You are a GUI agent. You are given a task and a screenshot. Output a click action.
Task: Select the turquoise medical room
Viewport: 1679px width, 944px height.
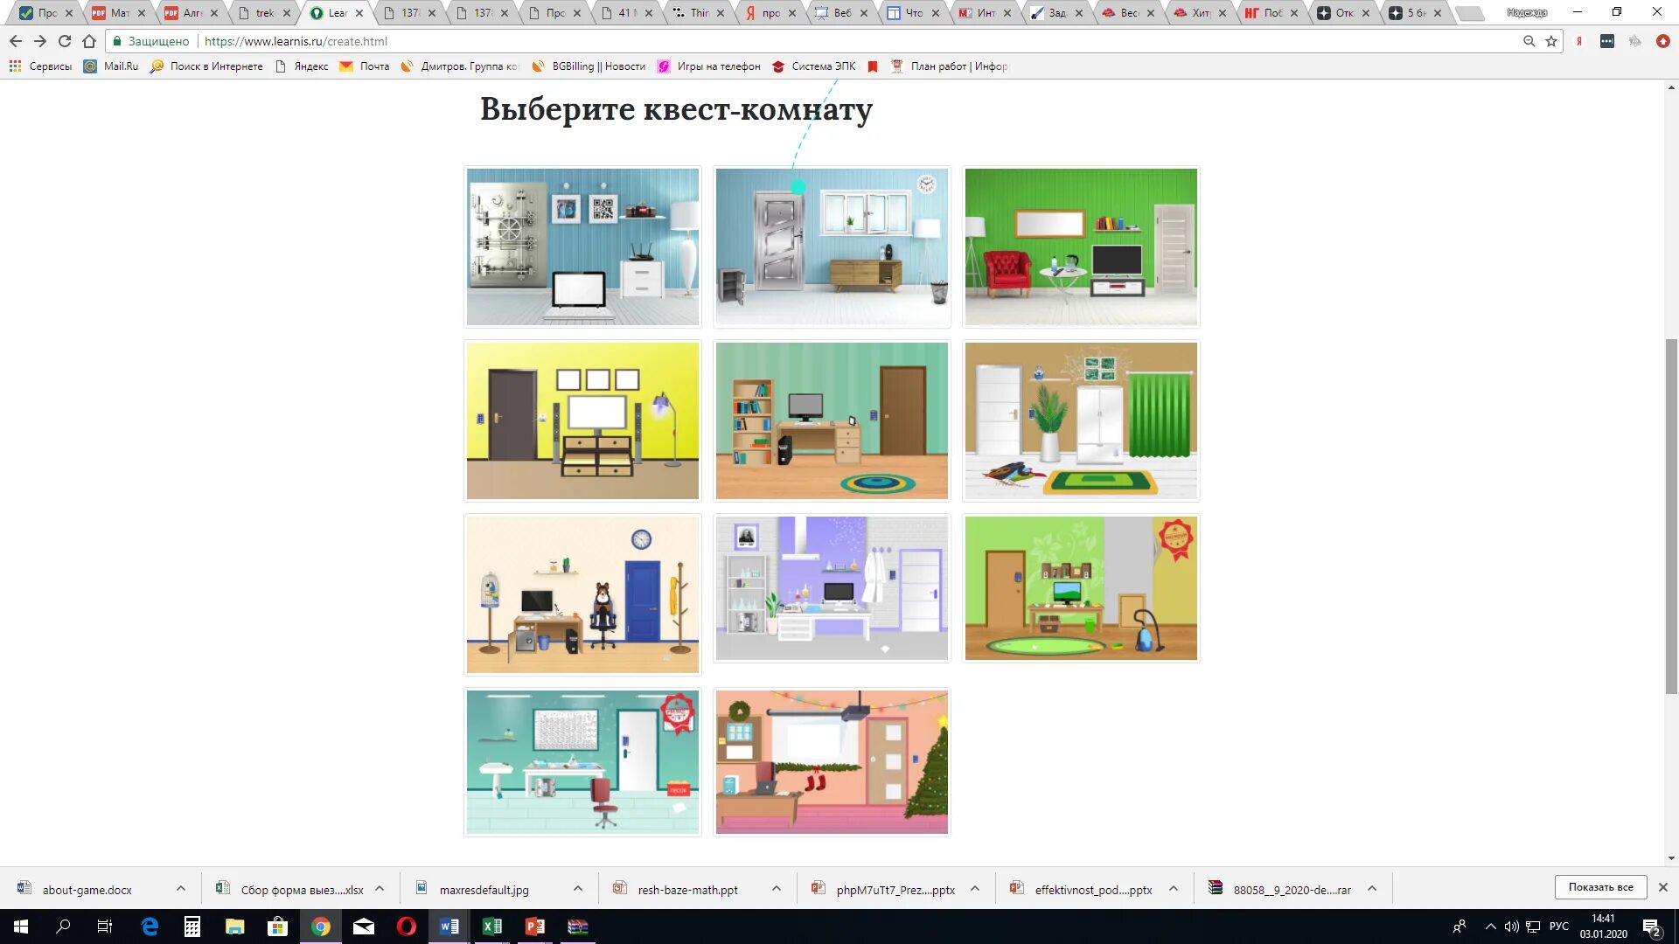pos(582,762)
